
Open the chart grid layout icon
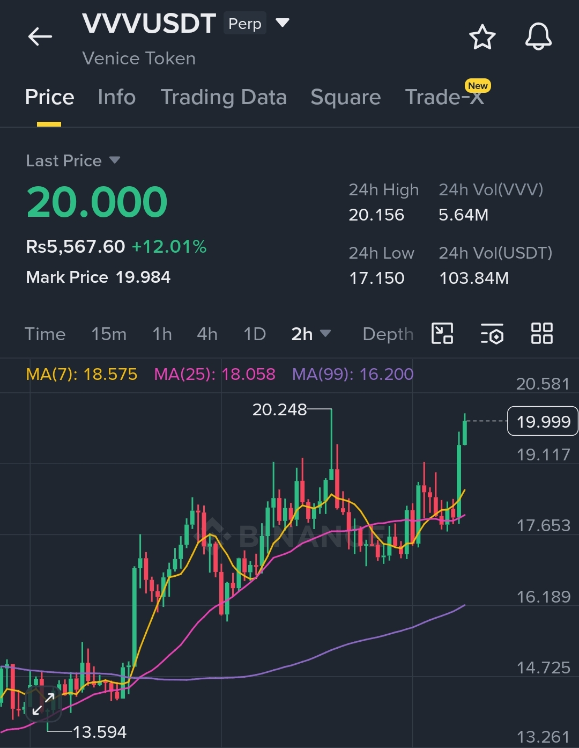(541, 333)
